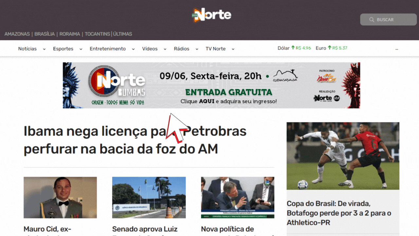Click the Portal Norte logo

(x=211, y=15)
